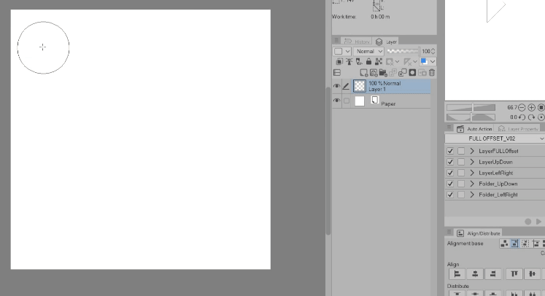545x296 pixels.
Task: Open the mask enable dropdown arrow
Action: [397, 61]
